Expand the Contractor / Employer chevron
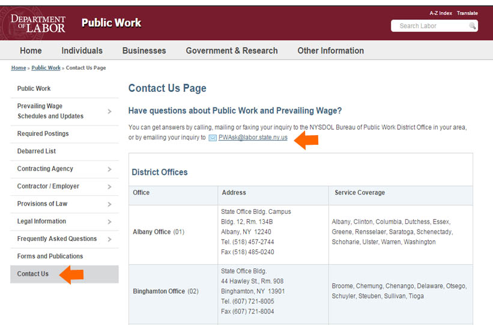The image size is (493, 325). (109, 187)
